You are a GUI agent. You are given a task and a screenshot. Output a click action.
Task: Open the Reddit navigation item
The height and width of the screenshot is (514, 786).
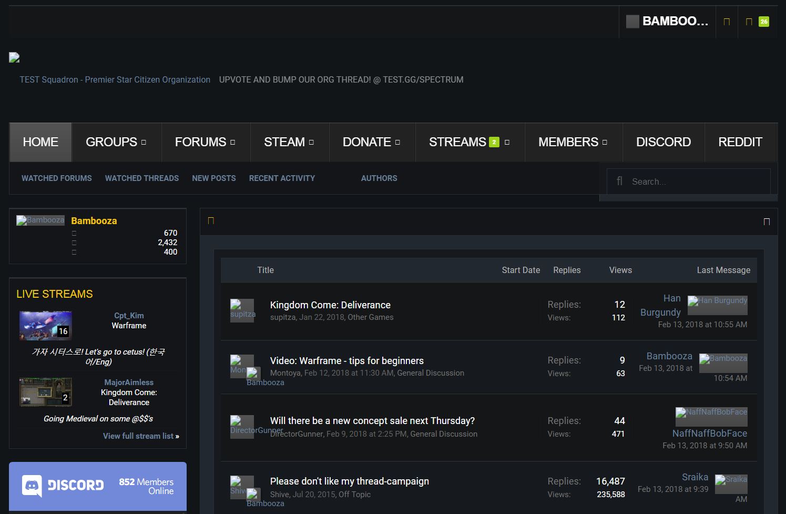click(x=740, y=142)
